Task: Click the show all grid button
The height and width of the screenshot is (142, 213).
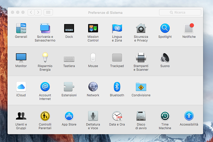Action: (x=48, y=12)
